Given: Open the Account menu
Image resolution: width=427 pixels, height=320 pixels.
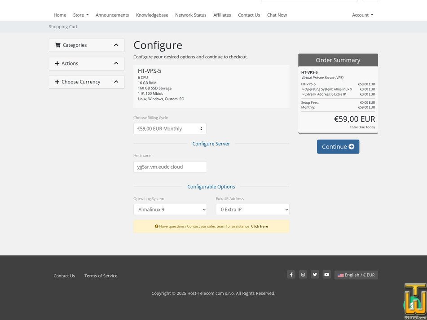Looking at the screenshot, I should 362,15.
